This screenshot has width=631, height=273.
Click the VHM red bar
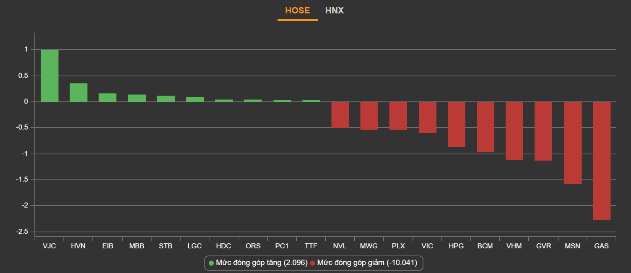coord(514,131)
